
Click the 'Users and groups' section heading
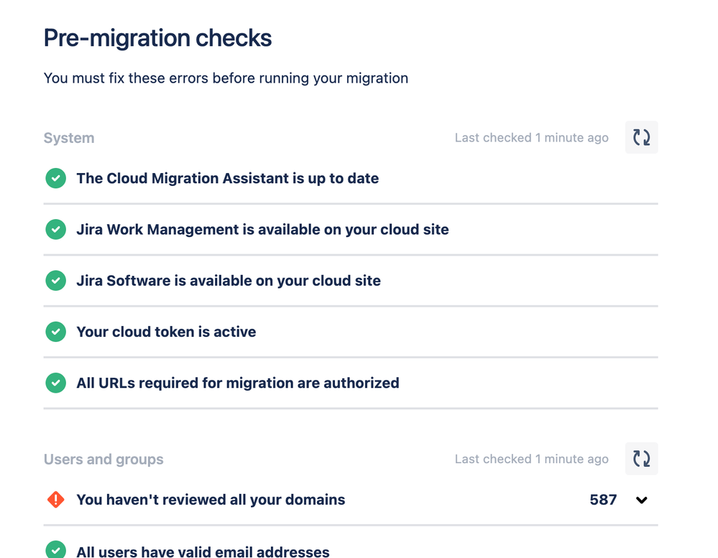point(103,459)
